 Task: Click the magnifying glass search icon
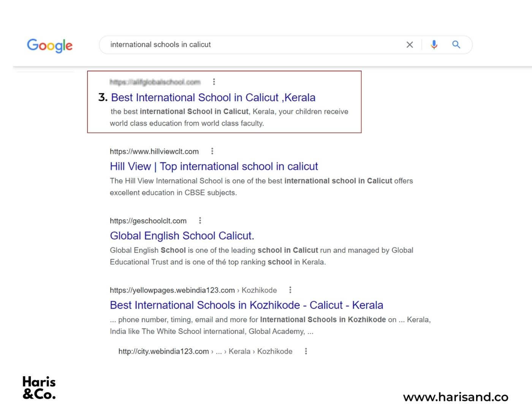[456, 44]
